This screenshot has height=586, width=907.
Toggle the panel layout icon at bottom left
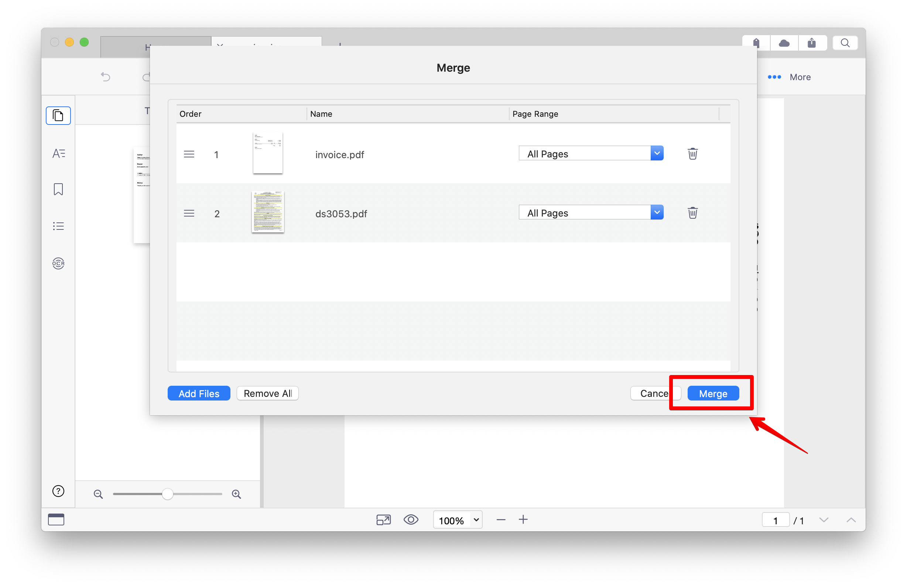(56, 519)
